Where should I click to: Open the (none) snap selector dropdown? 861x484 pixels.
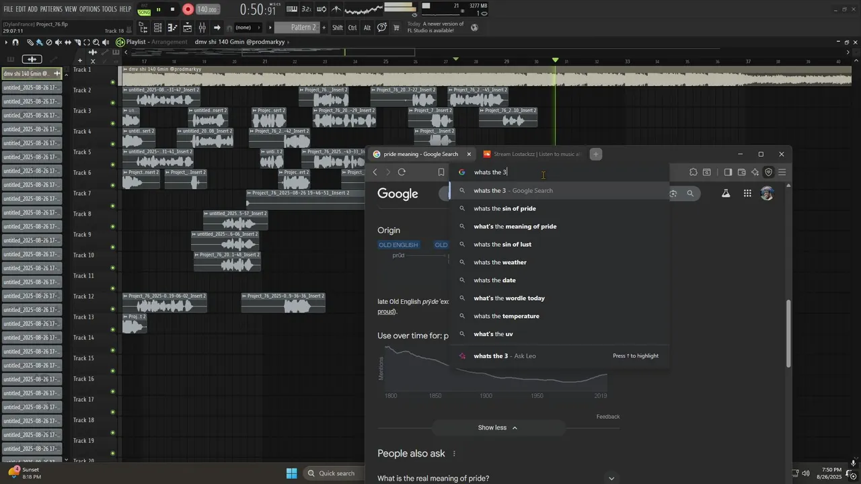click(248, 28)
